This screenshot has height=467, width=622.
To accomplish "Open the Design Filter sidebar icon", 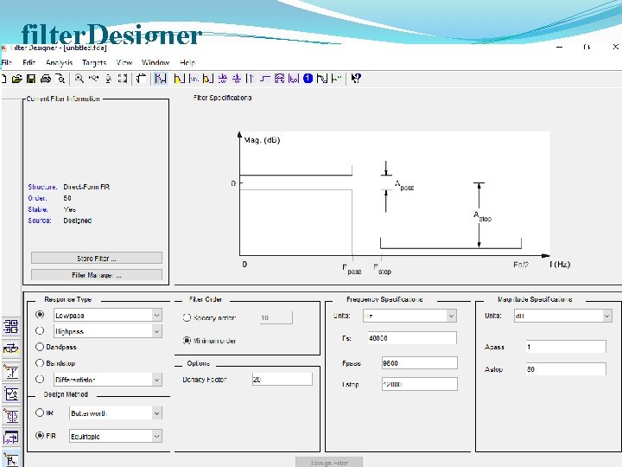I will tap(11, 460).
